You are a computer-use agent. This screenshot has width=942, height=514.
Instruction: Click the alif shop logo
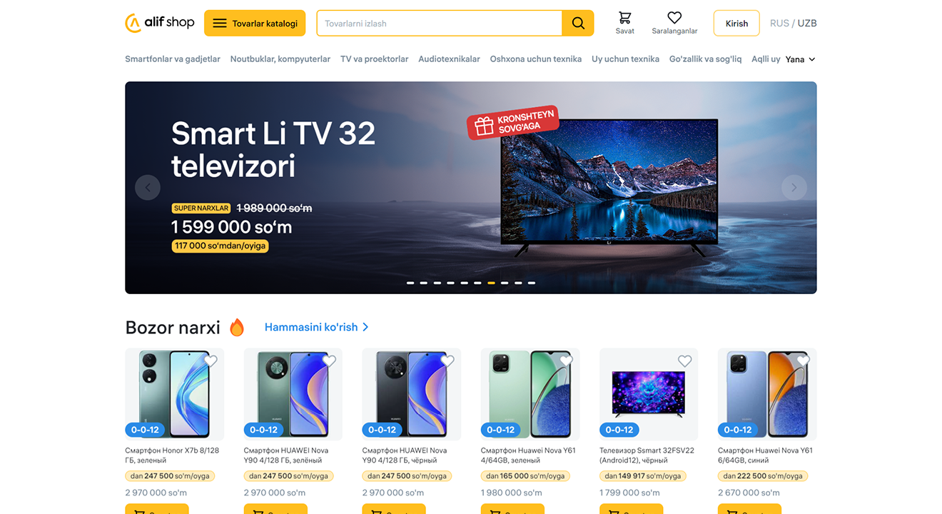[x=160, y=23]
